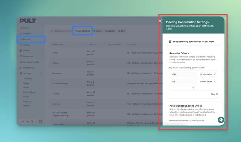Add a new reminder offset

[x=193, y=88]
